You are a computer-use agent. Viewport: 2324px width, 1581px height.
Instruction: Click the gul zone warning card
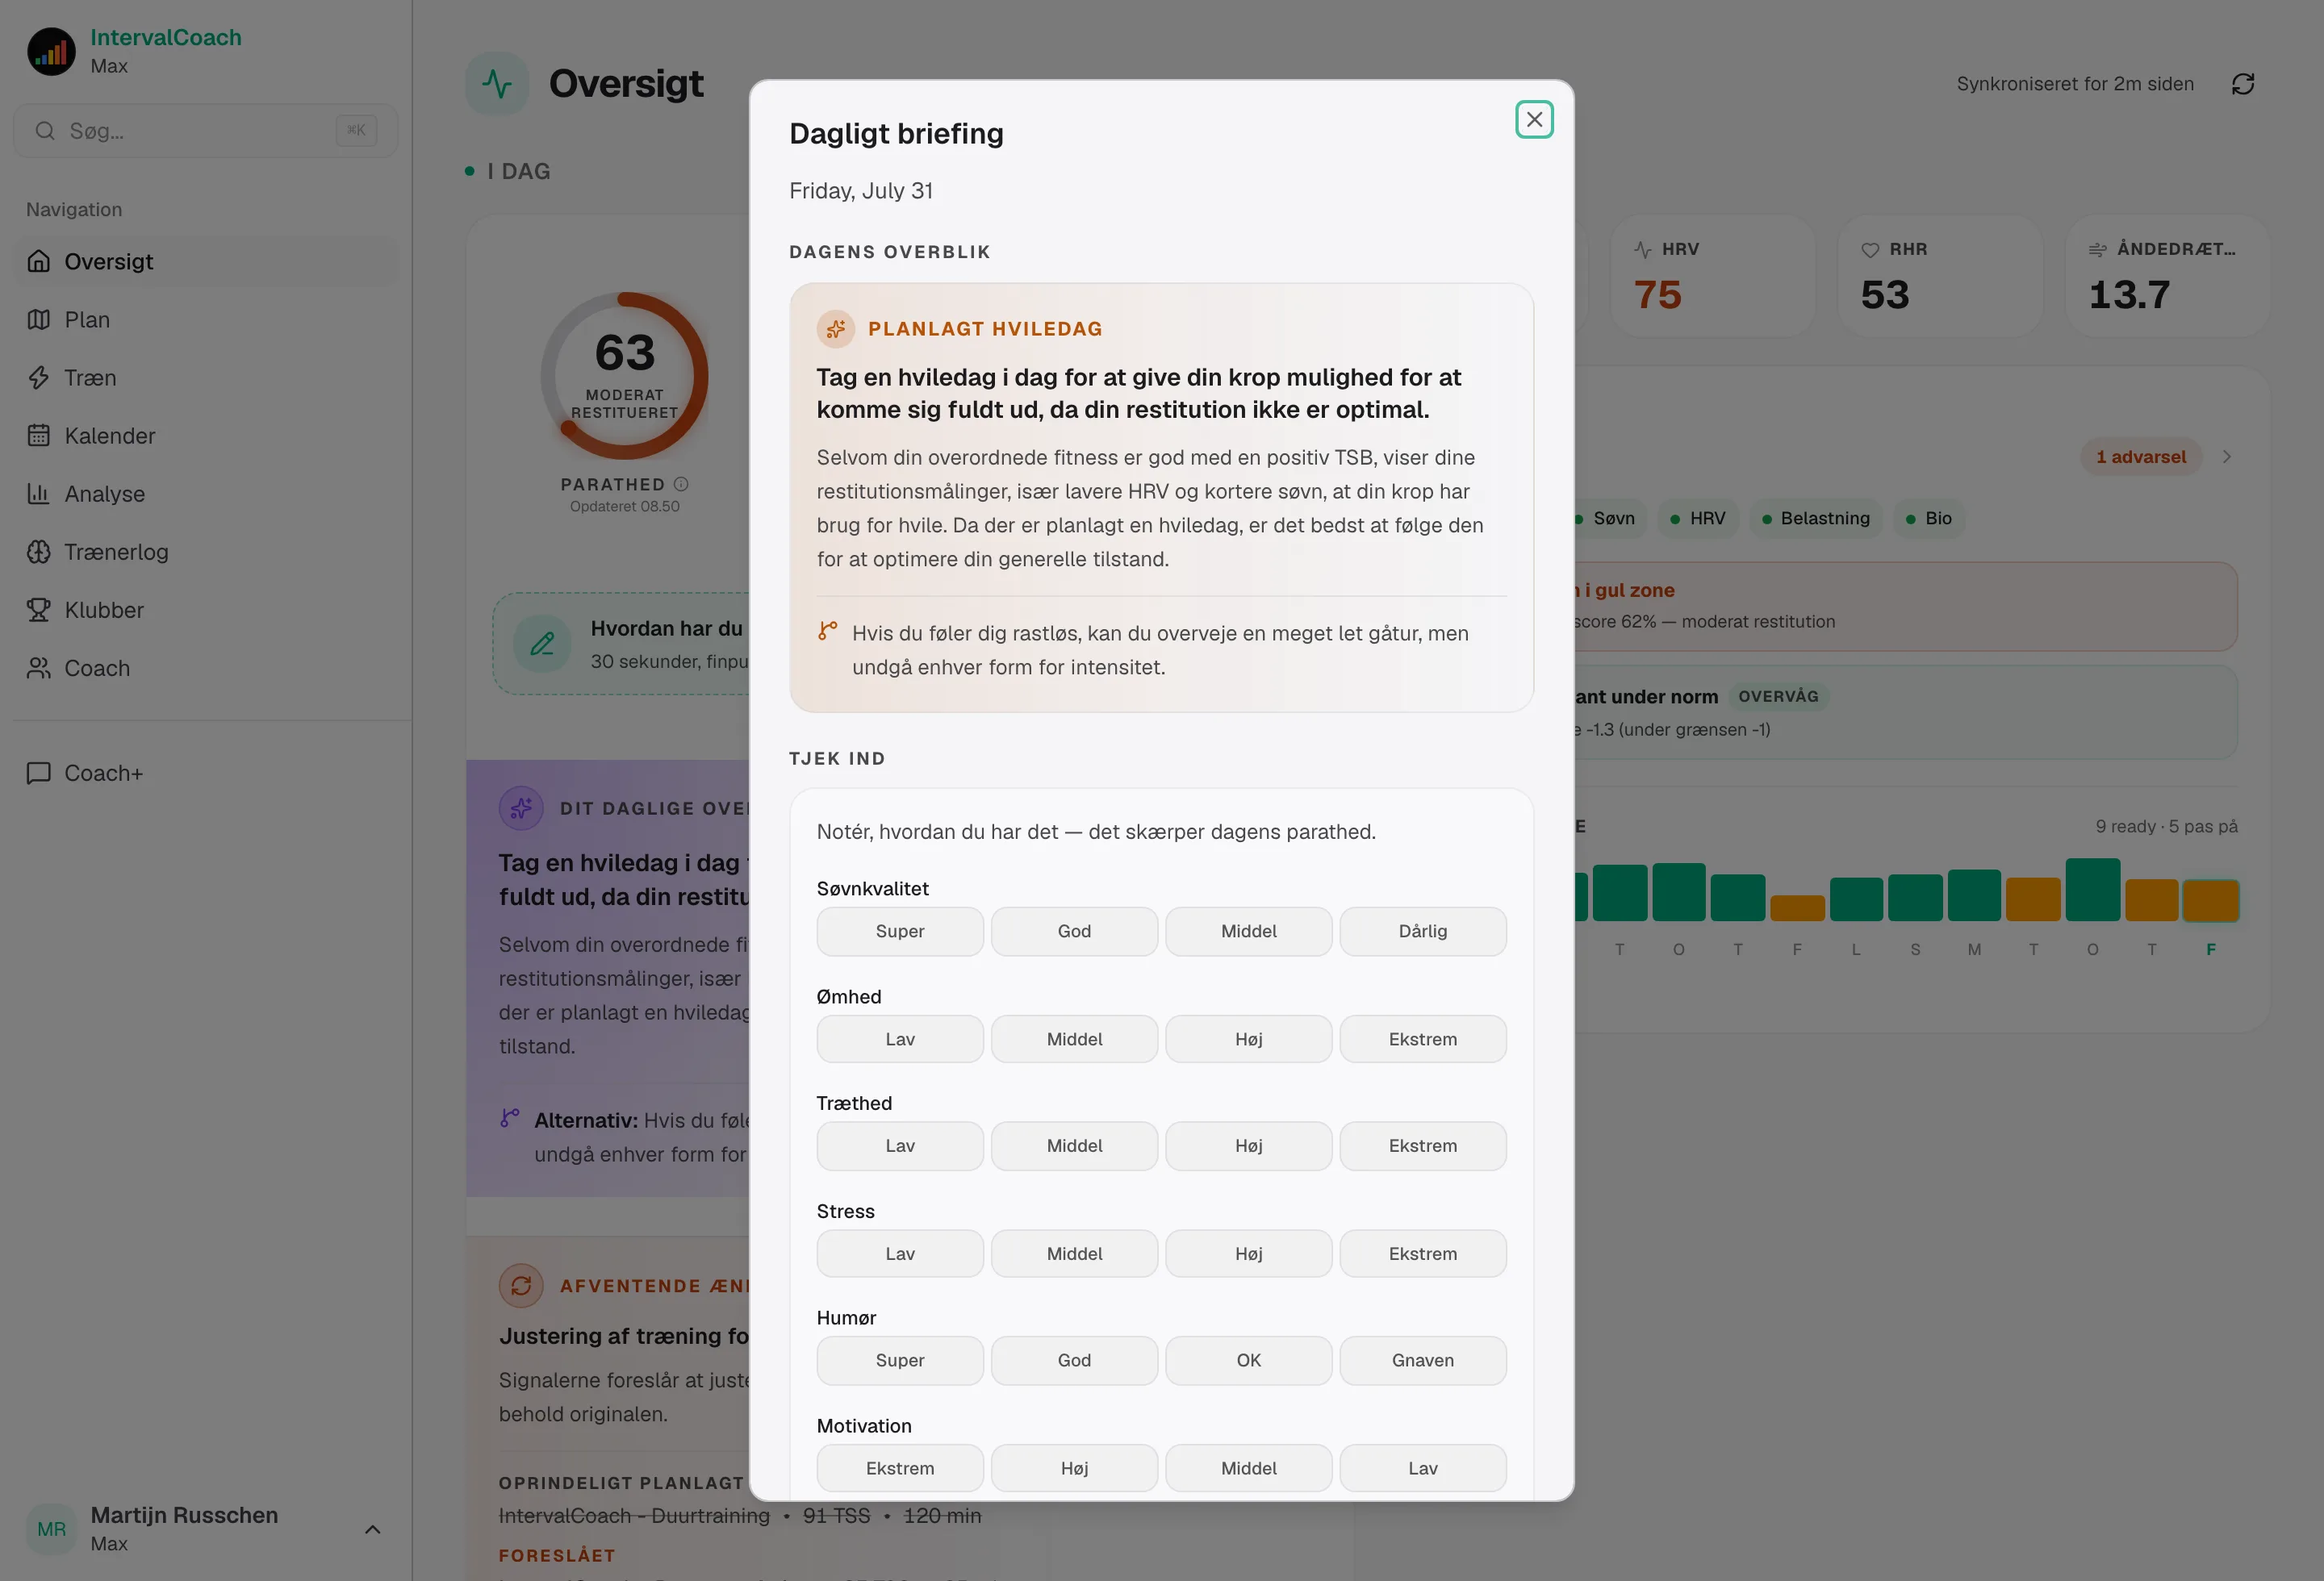1904,607
